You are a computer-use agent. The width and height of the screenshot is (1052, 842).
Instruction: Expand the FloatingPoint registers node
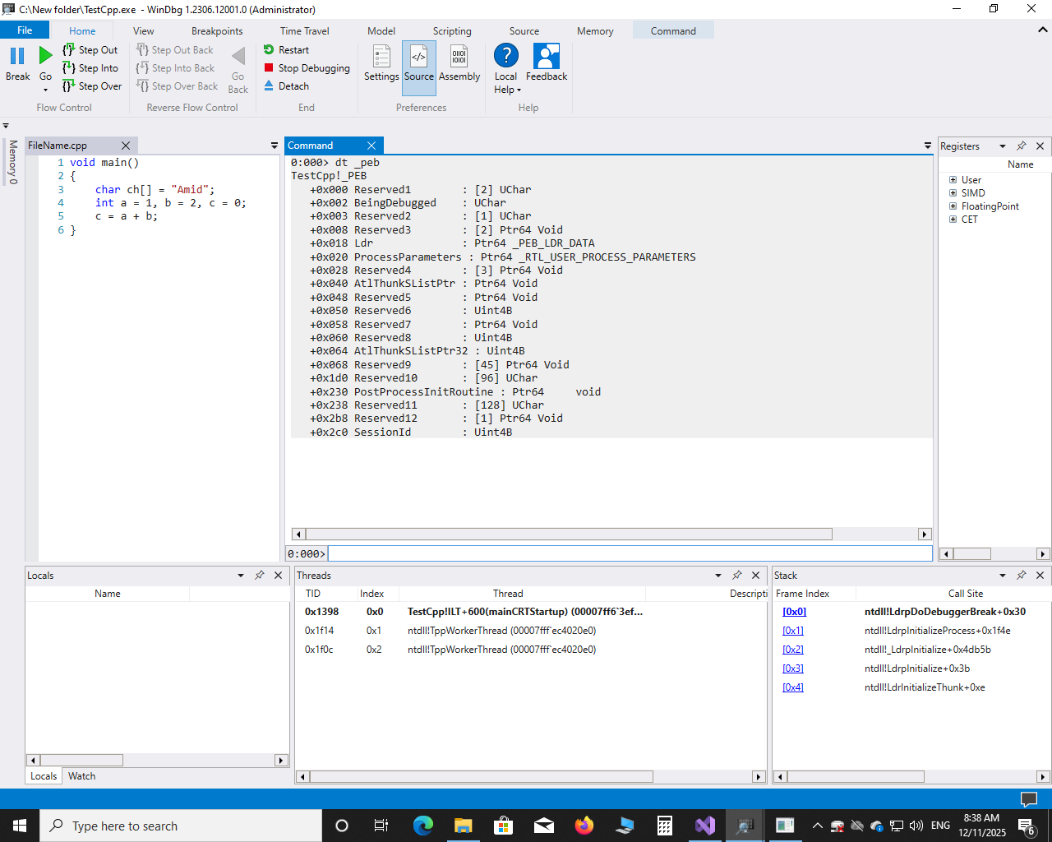pyautogui.click(x=953, y=206)
